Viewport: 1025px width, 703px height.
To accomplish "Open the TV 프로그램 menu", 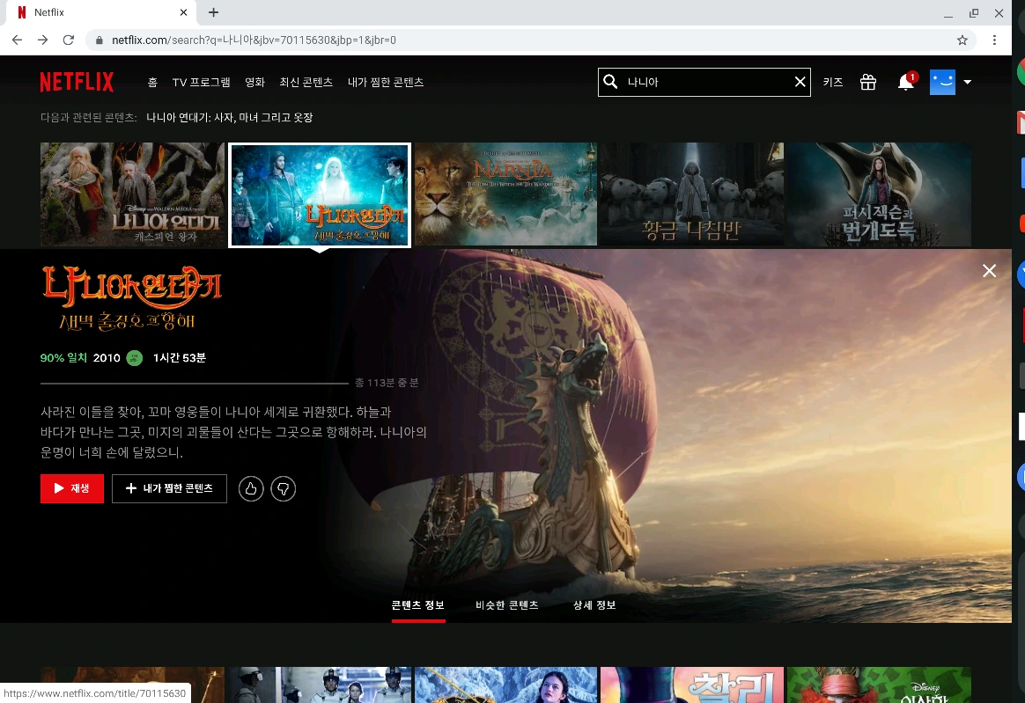I will (x=201, y=83).
